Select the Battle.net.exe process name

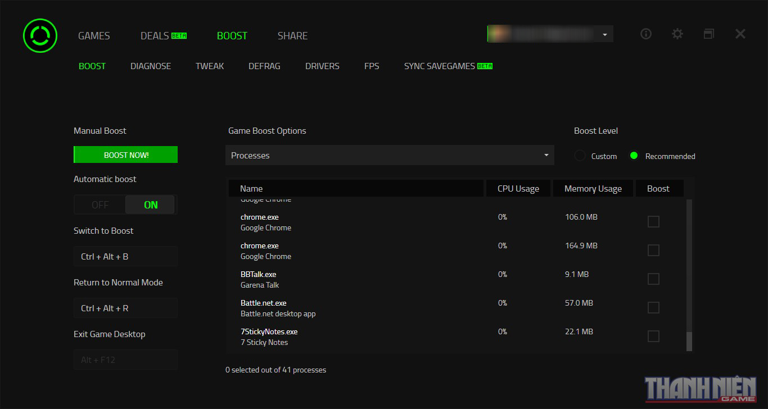(263, 303)
